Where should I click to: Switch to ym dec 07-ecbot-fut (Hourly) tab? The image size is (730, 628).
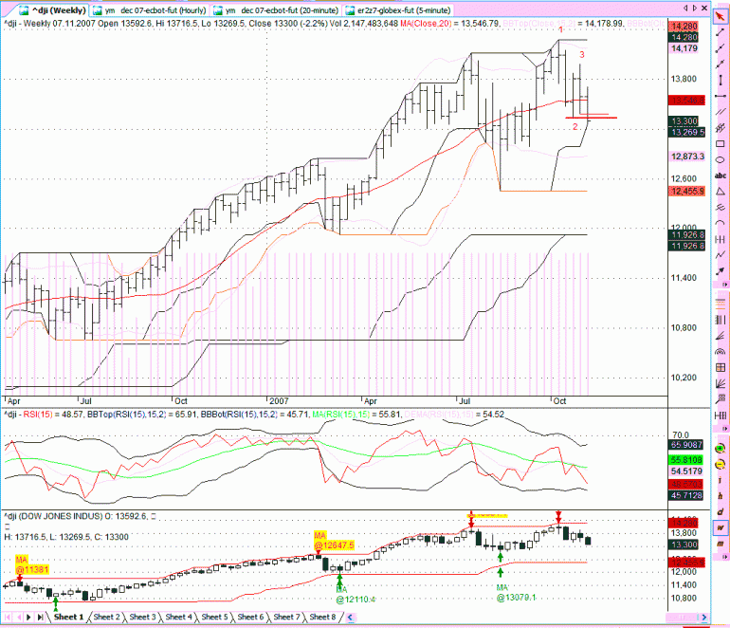151,10
